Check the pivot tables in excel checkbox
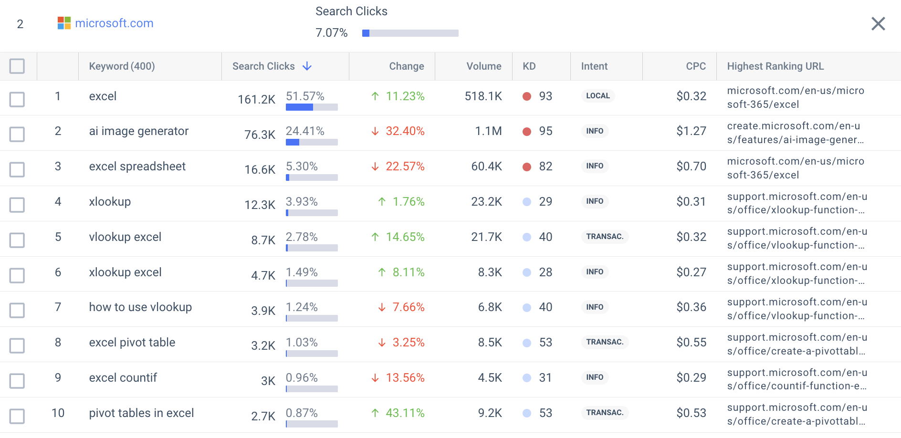Viewport: 901px width, 438px height. [x=17, y=416]
